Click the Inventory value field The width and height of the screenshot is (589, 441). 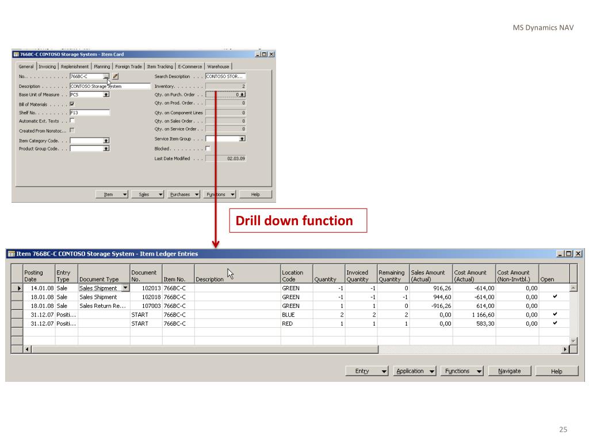click(225, 86)
